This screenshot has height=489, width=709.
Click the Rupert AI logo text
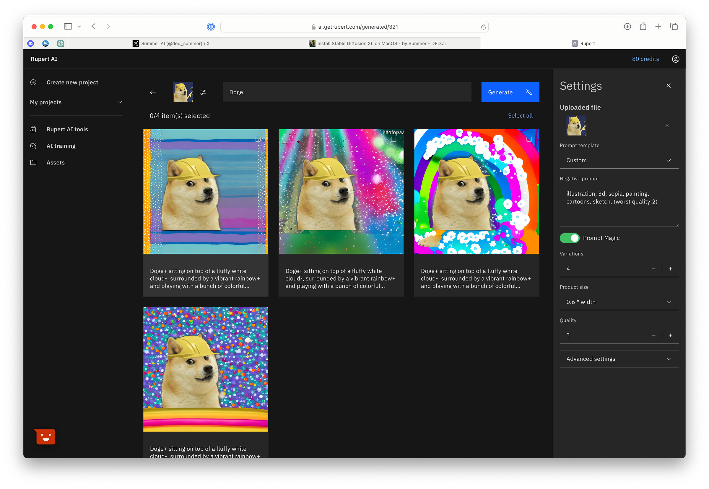(x=44, y=59)
